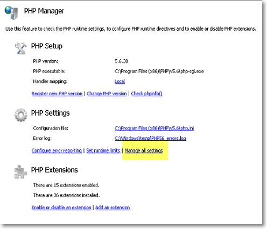Click the highlighted Manage all settings link
This screenshot has width=267, height=229.
[x=144, y=151]
